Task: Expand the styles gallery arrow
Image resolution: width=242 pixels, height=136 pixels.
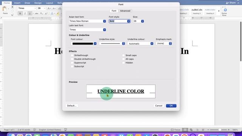Action: point(219,11)
